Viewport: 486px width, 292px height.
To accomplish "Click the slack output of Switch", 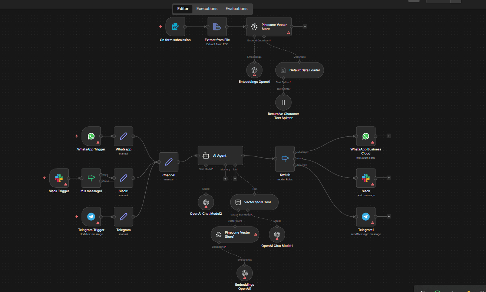I will 295,159.
